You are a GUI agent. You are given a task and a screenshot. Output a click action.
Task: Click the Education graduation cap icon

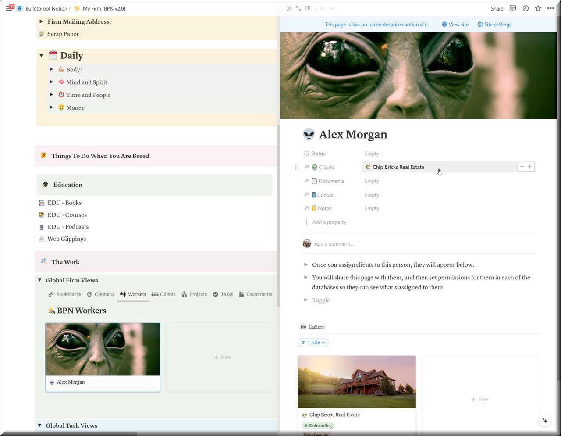click(x=45, y=185)
